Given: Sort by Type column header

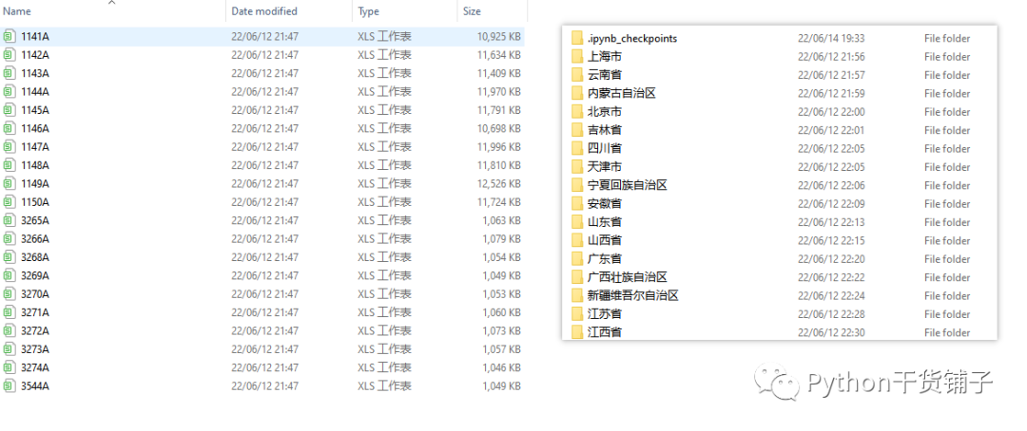Looking at the screenshot, I should coord(368,11).
